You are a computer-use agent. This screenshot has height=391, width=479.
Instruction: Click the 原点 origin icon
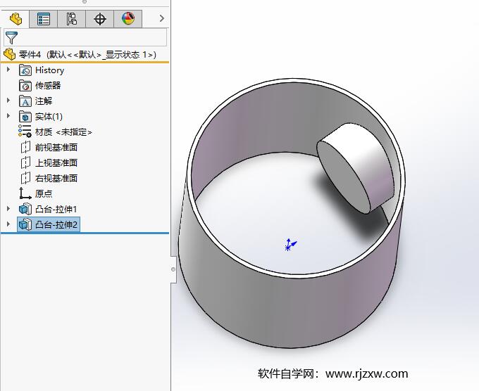click(x=25, y=193)
